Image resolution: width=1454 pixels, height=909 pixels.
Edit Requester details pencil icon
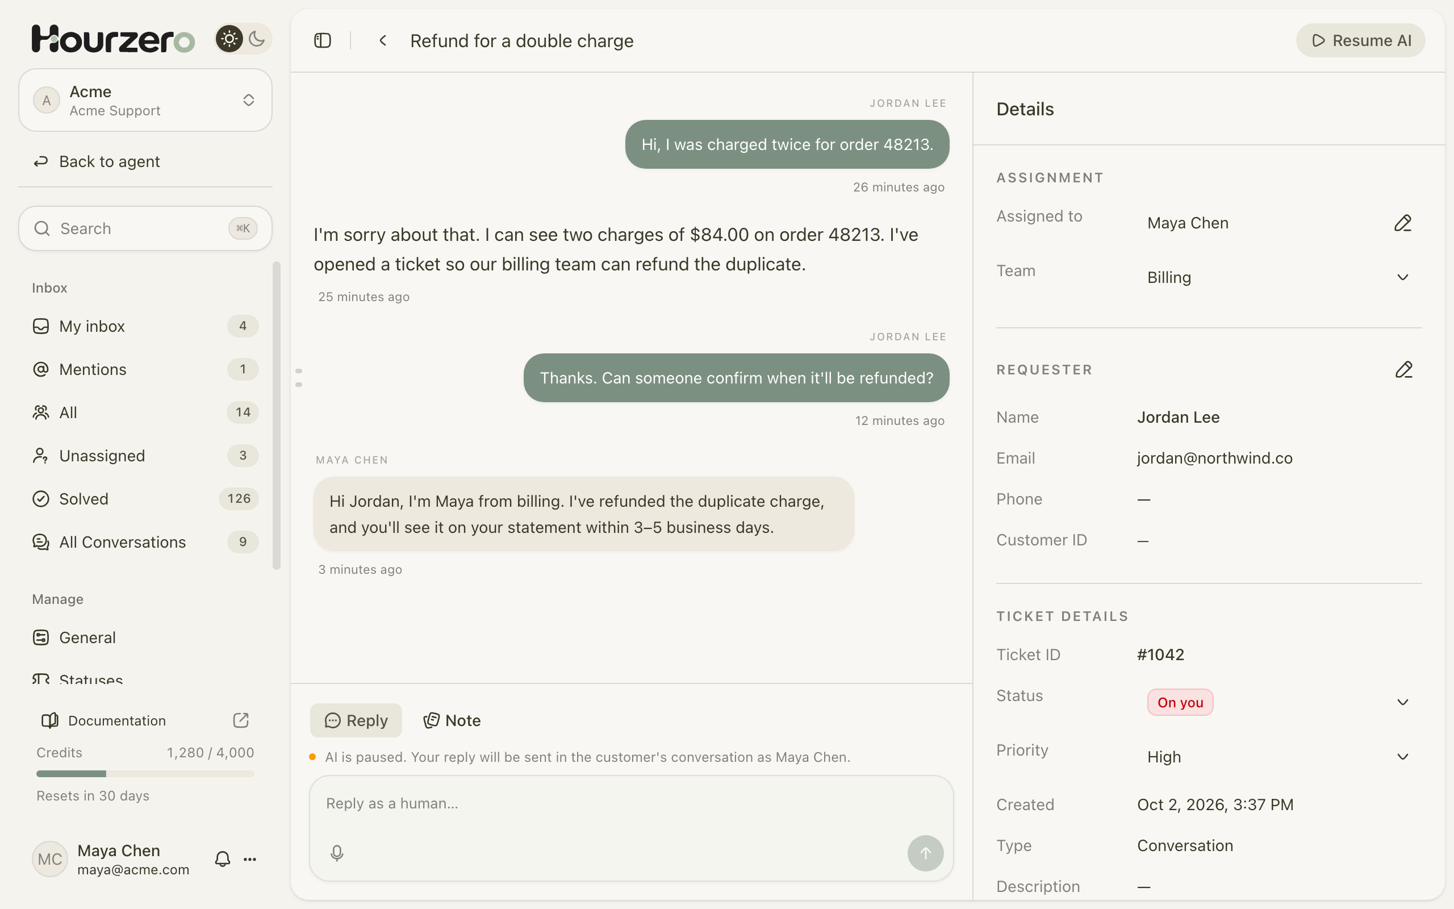click(x=1403, y=370)
